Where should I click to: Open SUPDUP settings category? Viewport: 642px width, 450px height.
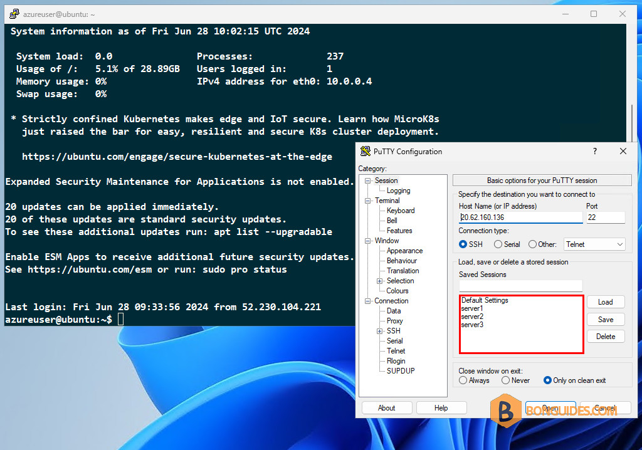pos(401,371)
